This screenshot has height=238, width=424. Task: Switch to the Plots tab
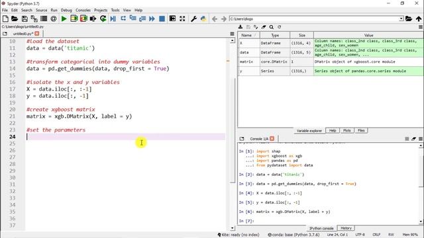click(347, 130)
